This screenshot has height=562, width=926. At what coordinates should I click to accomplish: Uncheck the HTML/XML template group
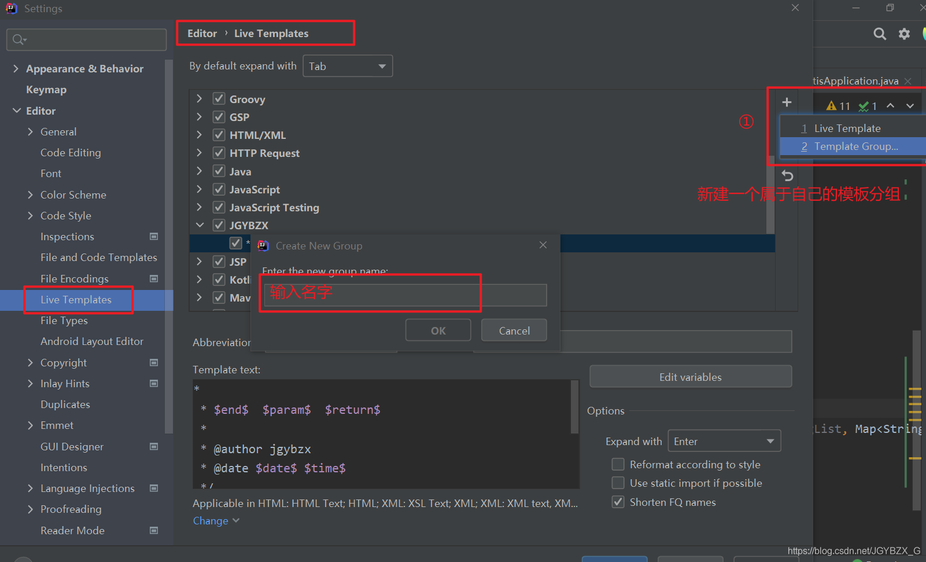219,135
